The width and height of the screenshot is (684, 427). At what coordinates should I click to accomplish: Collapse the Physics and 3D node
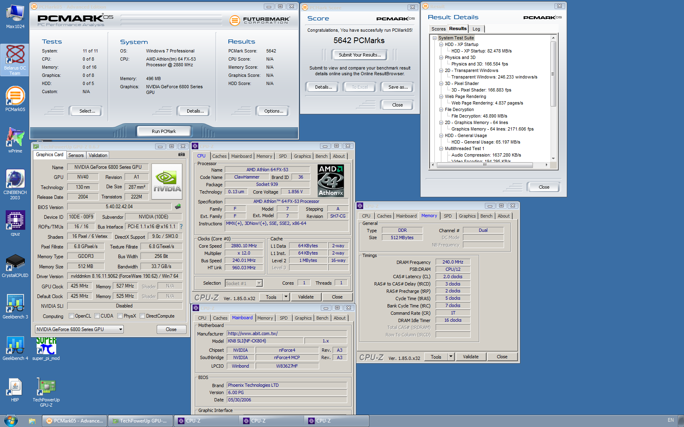click(441, 58)
